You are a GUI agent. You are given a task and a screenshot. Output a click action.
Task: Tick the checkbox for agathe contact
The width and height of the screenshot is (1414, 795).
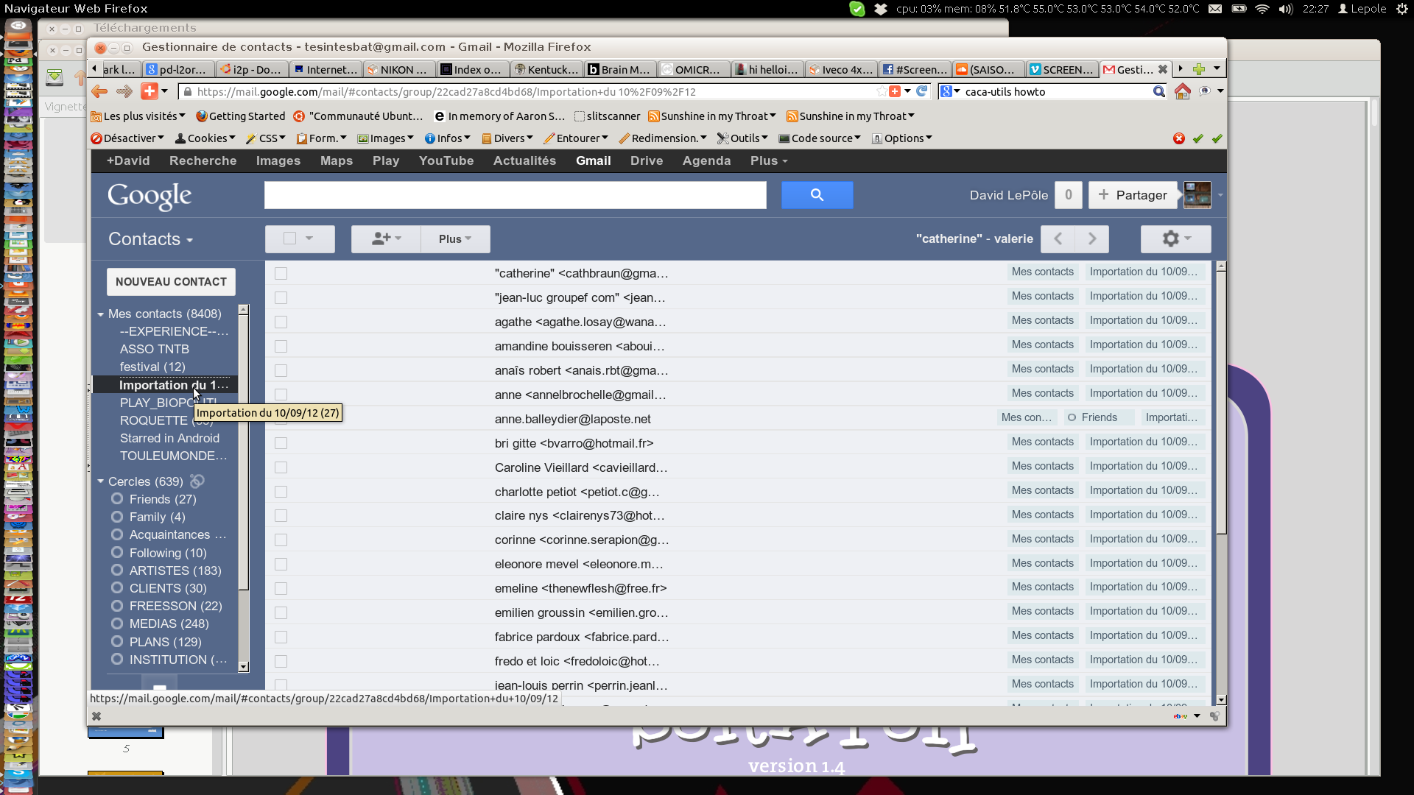coord(281,322)
